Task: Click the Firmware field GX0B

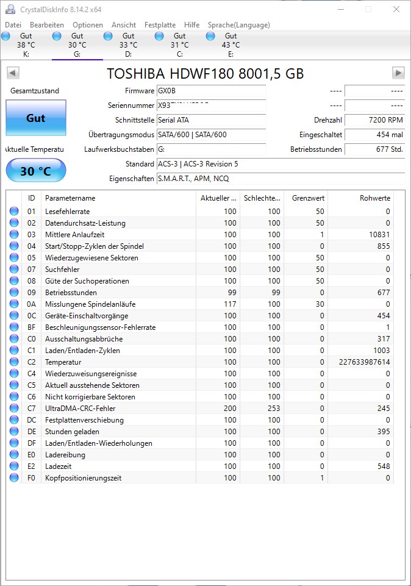Action: coord(211,91)
